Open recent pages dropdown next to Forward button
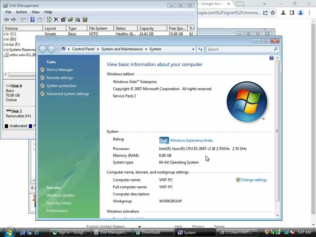This screenshot has height=237, width=316. tap(58, 49)
